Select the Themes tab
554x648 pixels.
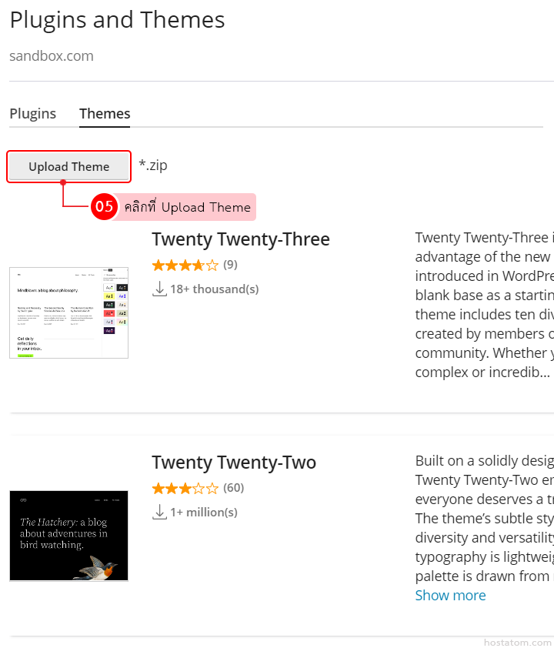click(105, 114)
